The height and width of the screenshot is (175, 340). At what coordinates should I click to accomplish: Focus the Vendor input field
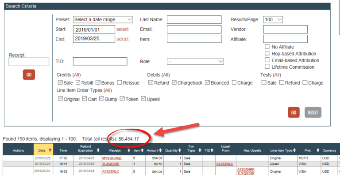coord(286,29)
